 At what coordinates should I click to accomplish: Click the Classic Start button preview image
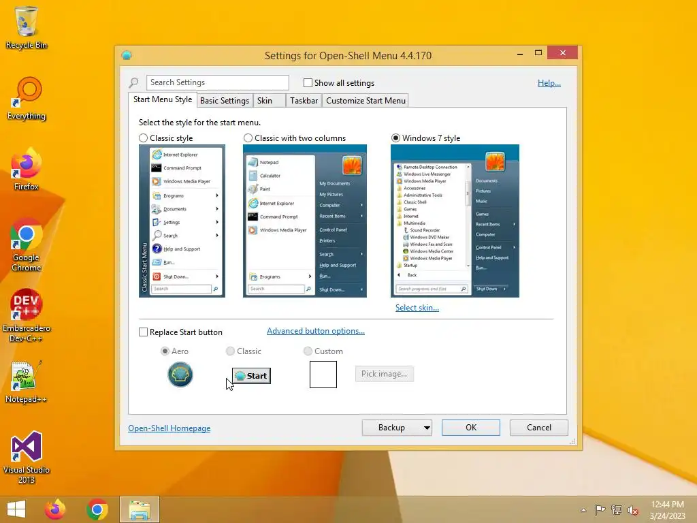click(x=251, y=376)
